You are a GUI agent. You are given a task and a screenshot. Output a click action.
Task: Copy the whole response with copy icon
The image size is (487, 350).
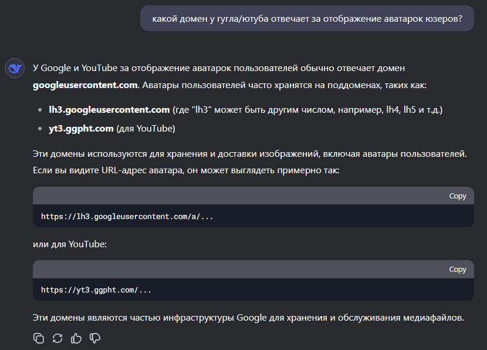click(x=39, y=338)
